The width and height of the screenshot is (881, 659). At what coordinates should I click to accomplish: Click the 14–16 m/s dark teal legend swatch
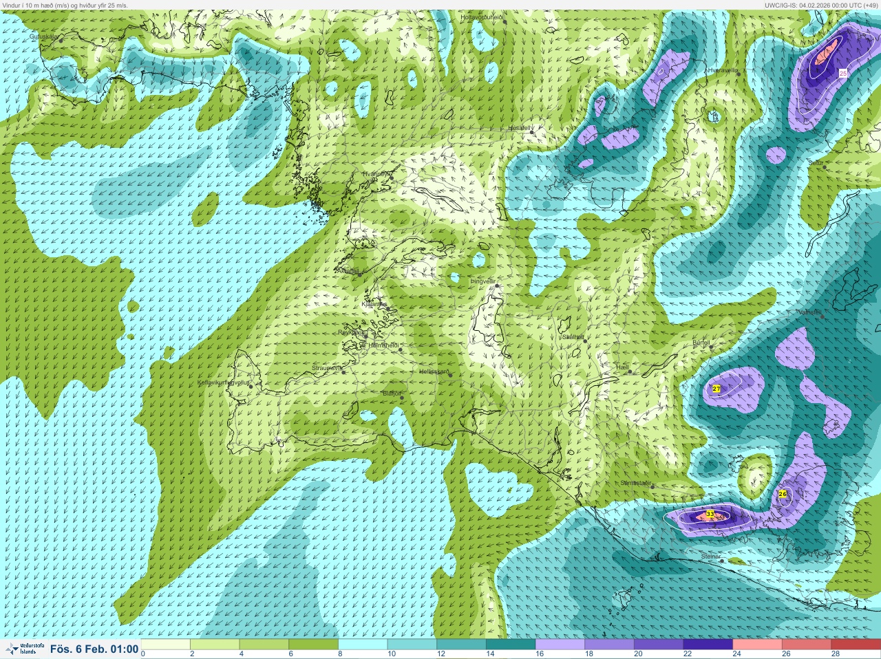point(511,645)
